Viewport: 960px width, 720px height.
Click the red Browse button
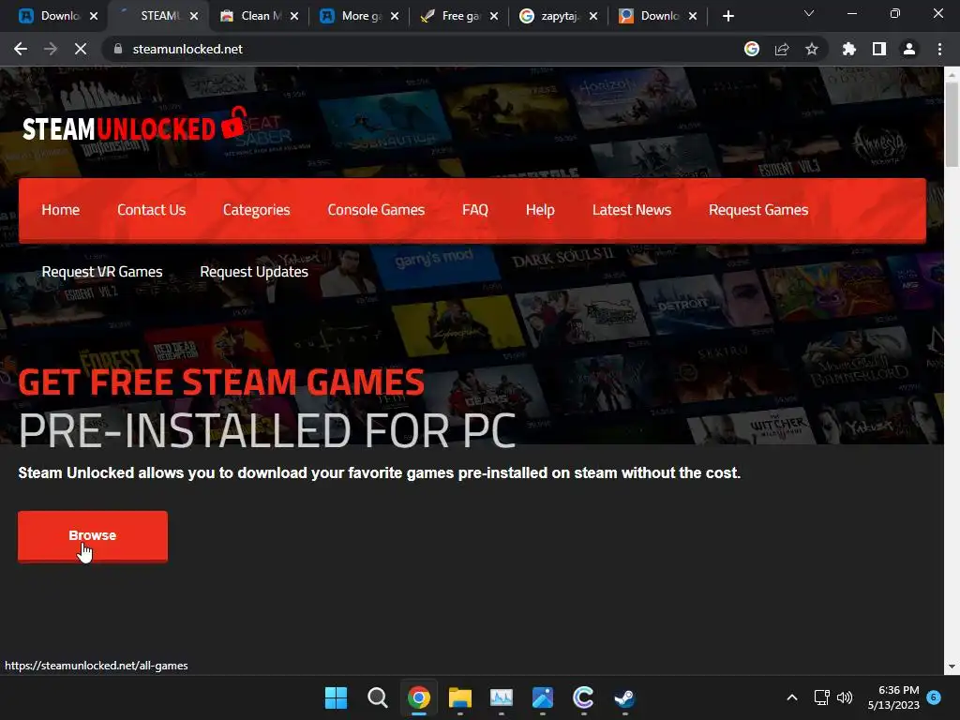point(93,535)
